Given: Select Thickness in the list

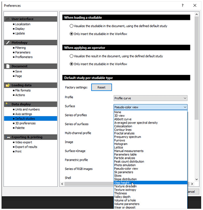Looking at the screenshot, I should point(151,193).
